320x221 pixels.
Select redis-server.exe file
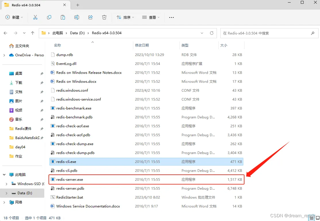tap(146, 180)
